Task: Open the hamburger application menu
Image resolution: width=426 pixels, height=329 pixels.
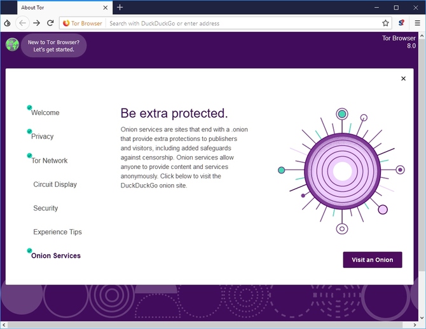Action: (418, 23)
